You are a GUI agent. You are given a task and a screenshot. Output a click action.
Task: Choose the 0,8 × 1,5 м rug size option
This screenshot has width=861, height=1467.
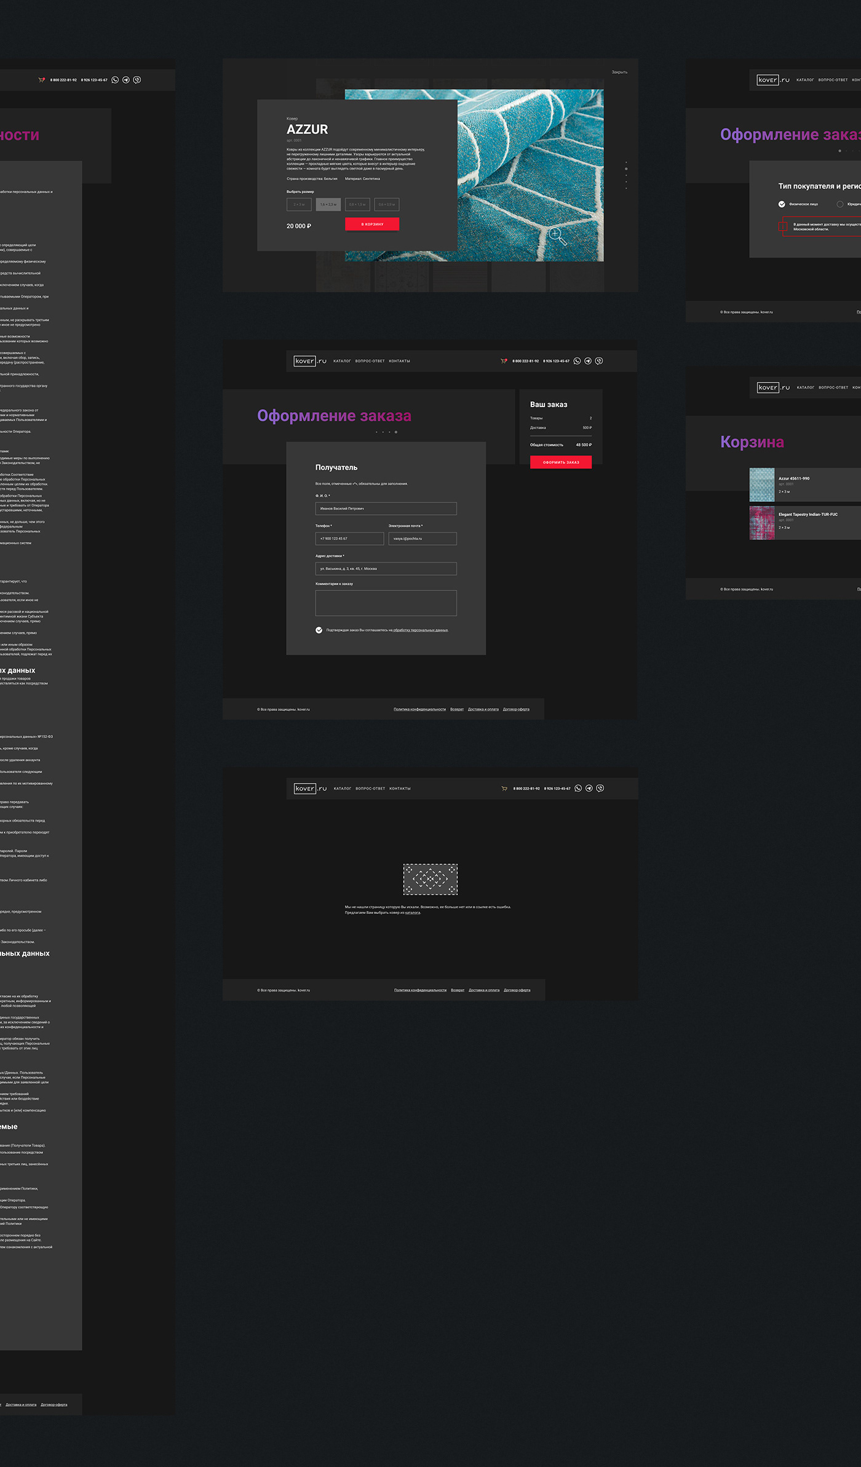357,205
